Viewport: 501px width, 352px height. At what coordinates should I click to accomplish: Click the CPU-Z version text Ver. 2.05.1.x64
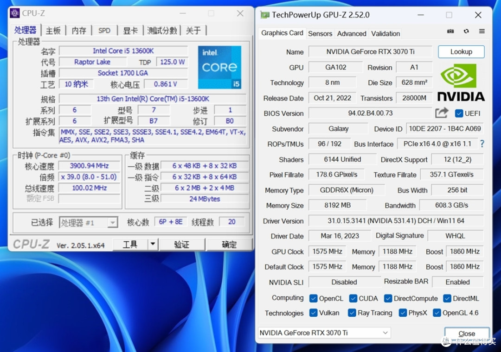click(x=81, y=245)
